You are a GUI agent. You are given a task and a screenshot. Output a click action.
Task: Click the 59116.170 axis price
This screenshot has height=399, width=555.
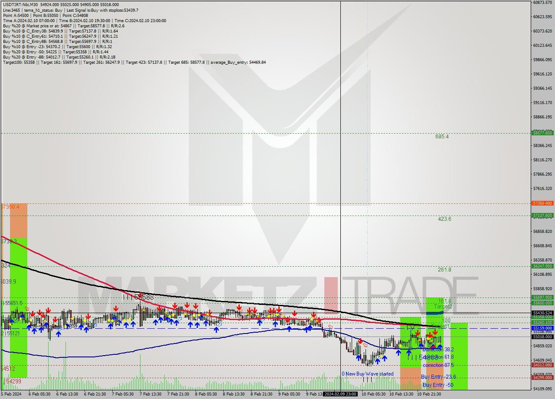click(542, 103)
